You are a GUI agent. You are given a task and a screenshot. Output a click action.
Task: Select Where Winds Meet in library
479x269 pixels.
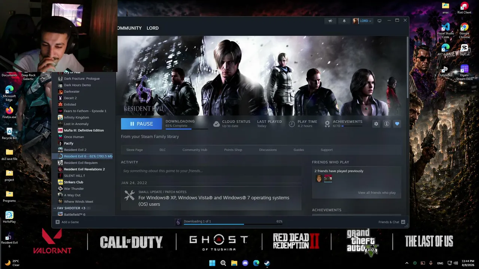tap(79, 202)
